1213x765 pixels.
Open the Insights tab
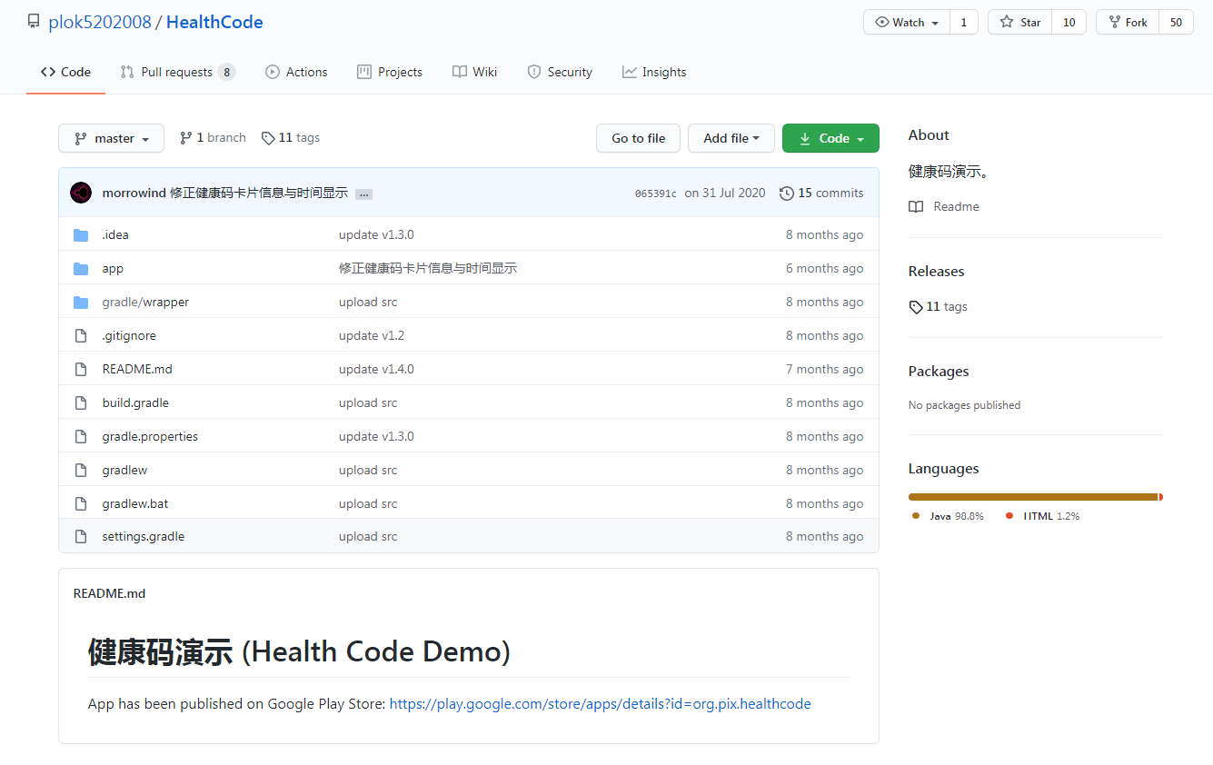(x=654, y=72)
